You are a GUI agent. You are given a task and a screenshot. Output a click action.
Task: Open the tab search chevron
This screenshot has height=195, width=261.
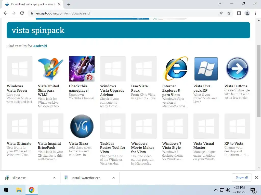tap(220, 4)
